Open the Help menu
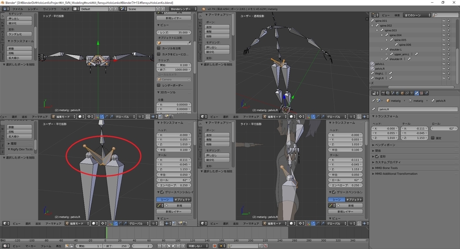The image size is (460, 249). (65, 9)
